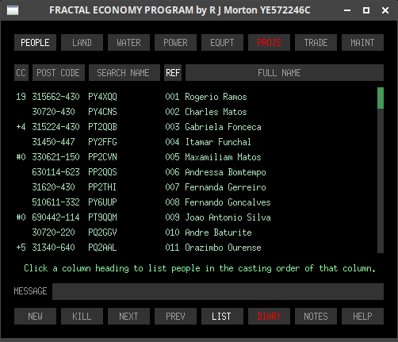Go to NEXT record
The image size is (398, 342).
click(x=128, y=317)
